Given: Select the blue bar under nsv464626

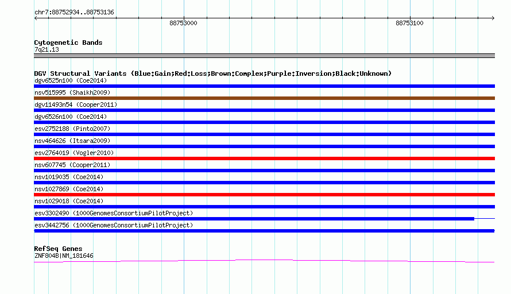Looking at the screenshot, I should (264, 146).
